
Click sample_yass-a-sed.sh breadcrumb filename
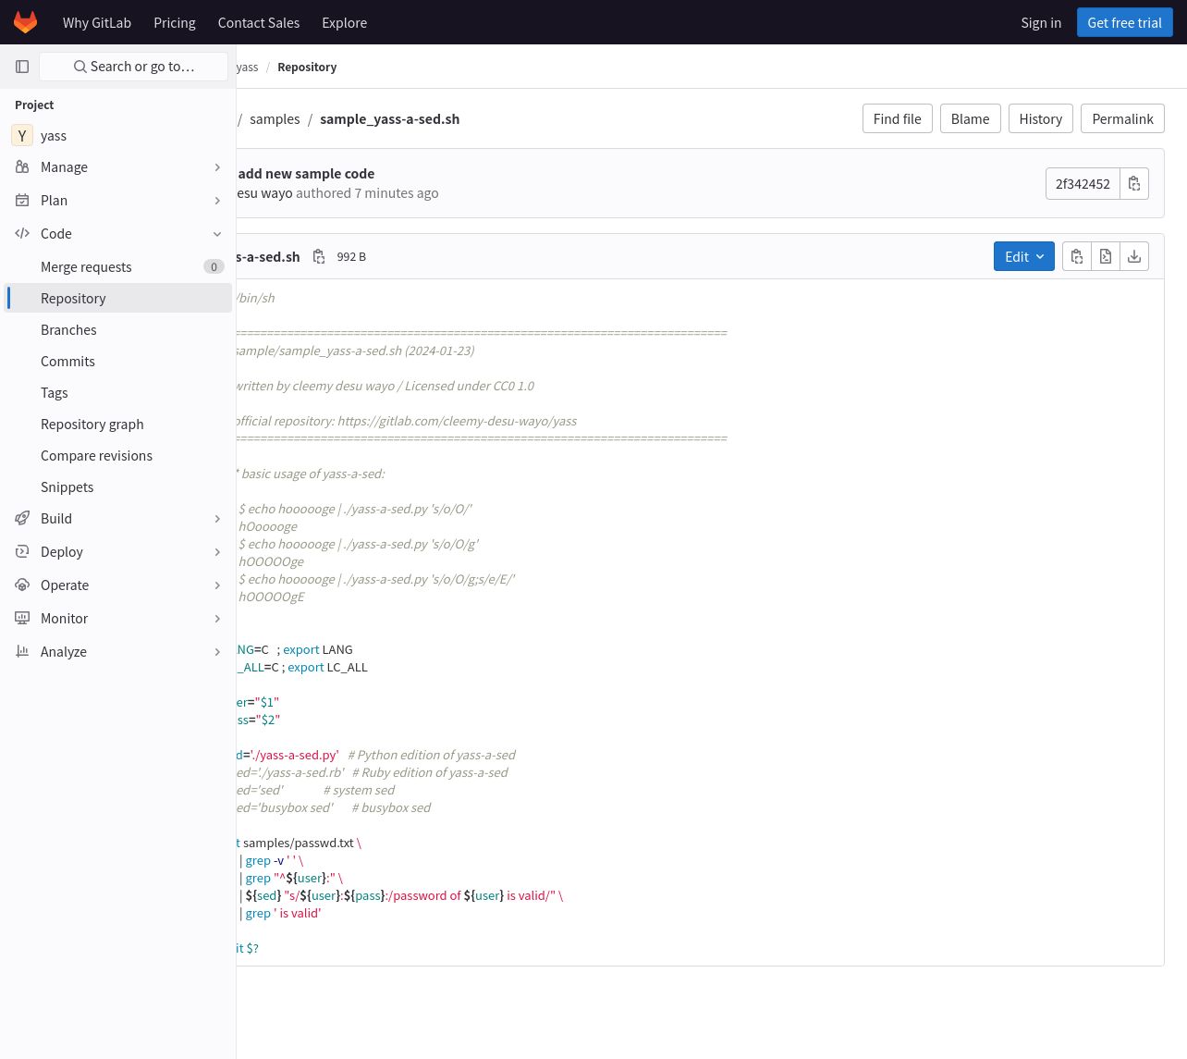pyautogui.click(x=390, y=119)
